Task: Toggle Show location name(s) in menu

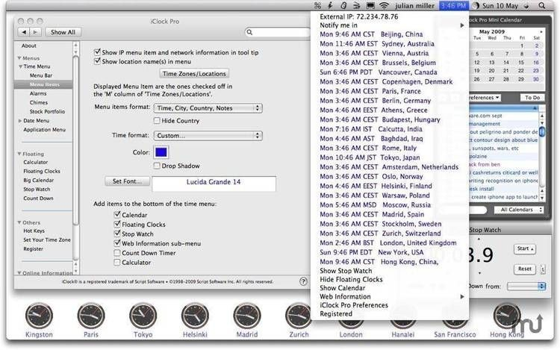Action: click(97, 61)
